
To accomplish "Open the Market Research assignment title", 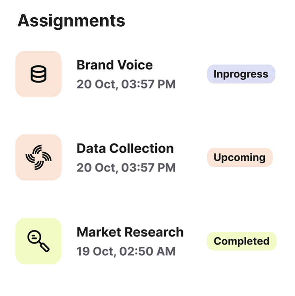I will [x=130, y=232].
